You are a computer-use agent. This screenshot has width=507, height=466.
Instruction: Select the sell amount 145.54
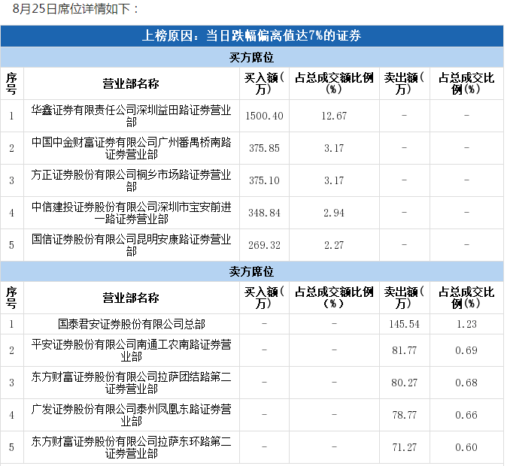coord(404,324)
